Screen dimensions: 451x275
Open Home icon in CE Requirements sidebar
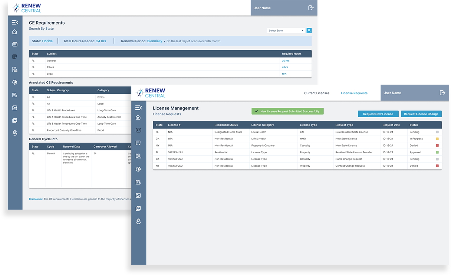15,32
